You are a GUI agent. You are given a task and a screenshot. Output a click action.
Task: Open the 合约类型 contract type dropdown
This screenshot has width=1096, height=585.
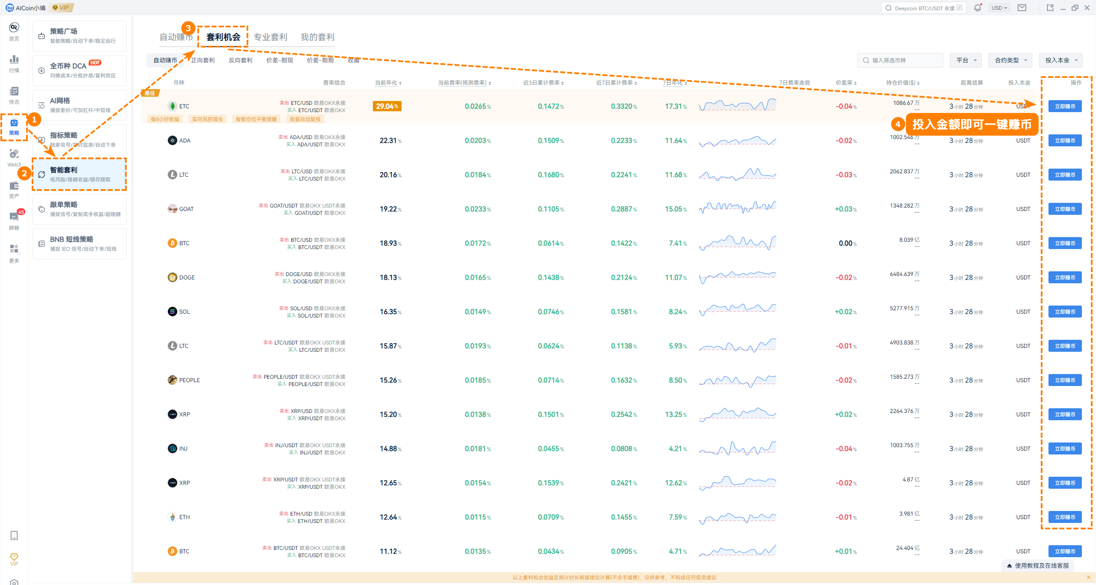1010,60
